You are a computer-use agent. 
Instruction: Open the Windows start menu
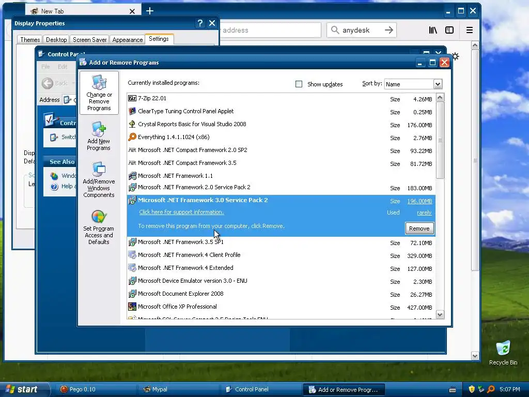coord(24,389)
